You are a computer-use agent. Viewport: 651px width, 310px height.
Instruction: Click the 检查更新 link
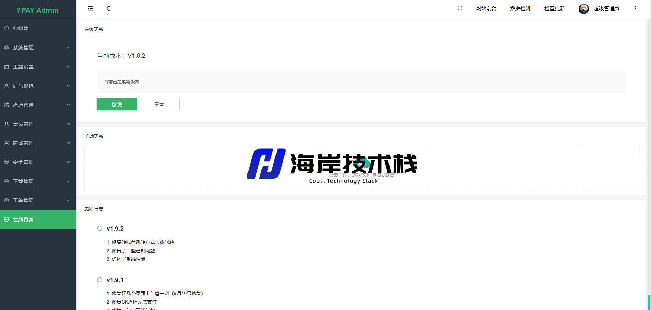pyautogui.click(x=555, y=9)
